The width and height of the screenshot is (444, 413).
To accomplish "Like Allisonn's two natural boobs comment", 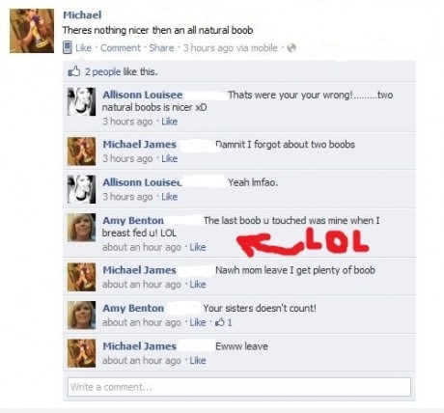I will coord(170,122).
